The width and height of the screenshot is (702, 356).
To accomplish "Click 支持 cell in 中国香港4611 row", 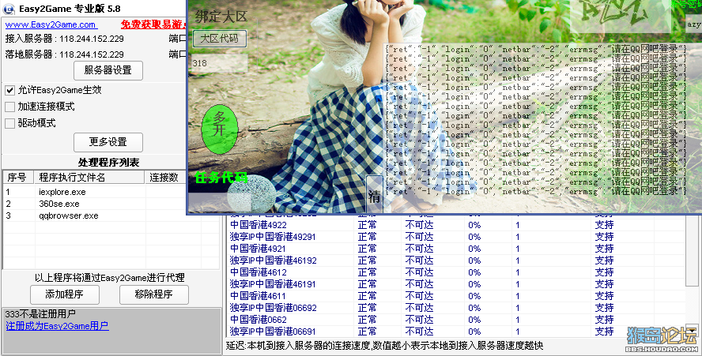I will point(605,296).
